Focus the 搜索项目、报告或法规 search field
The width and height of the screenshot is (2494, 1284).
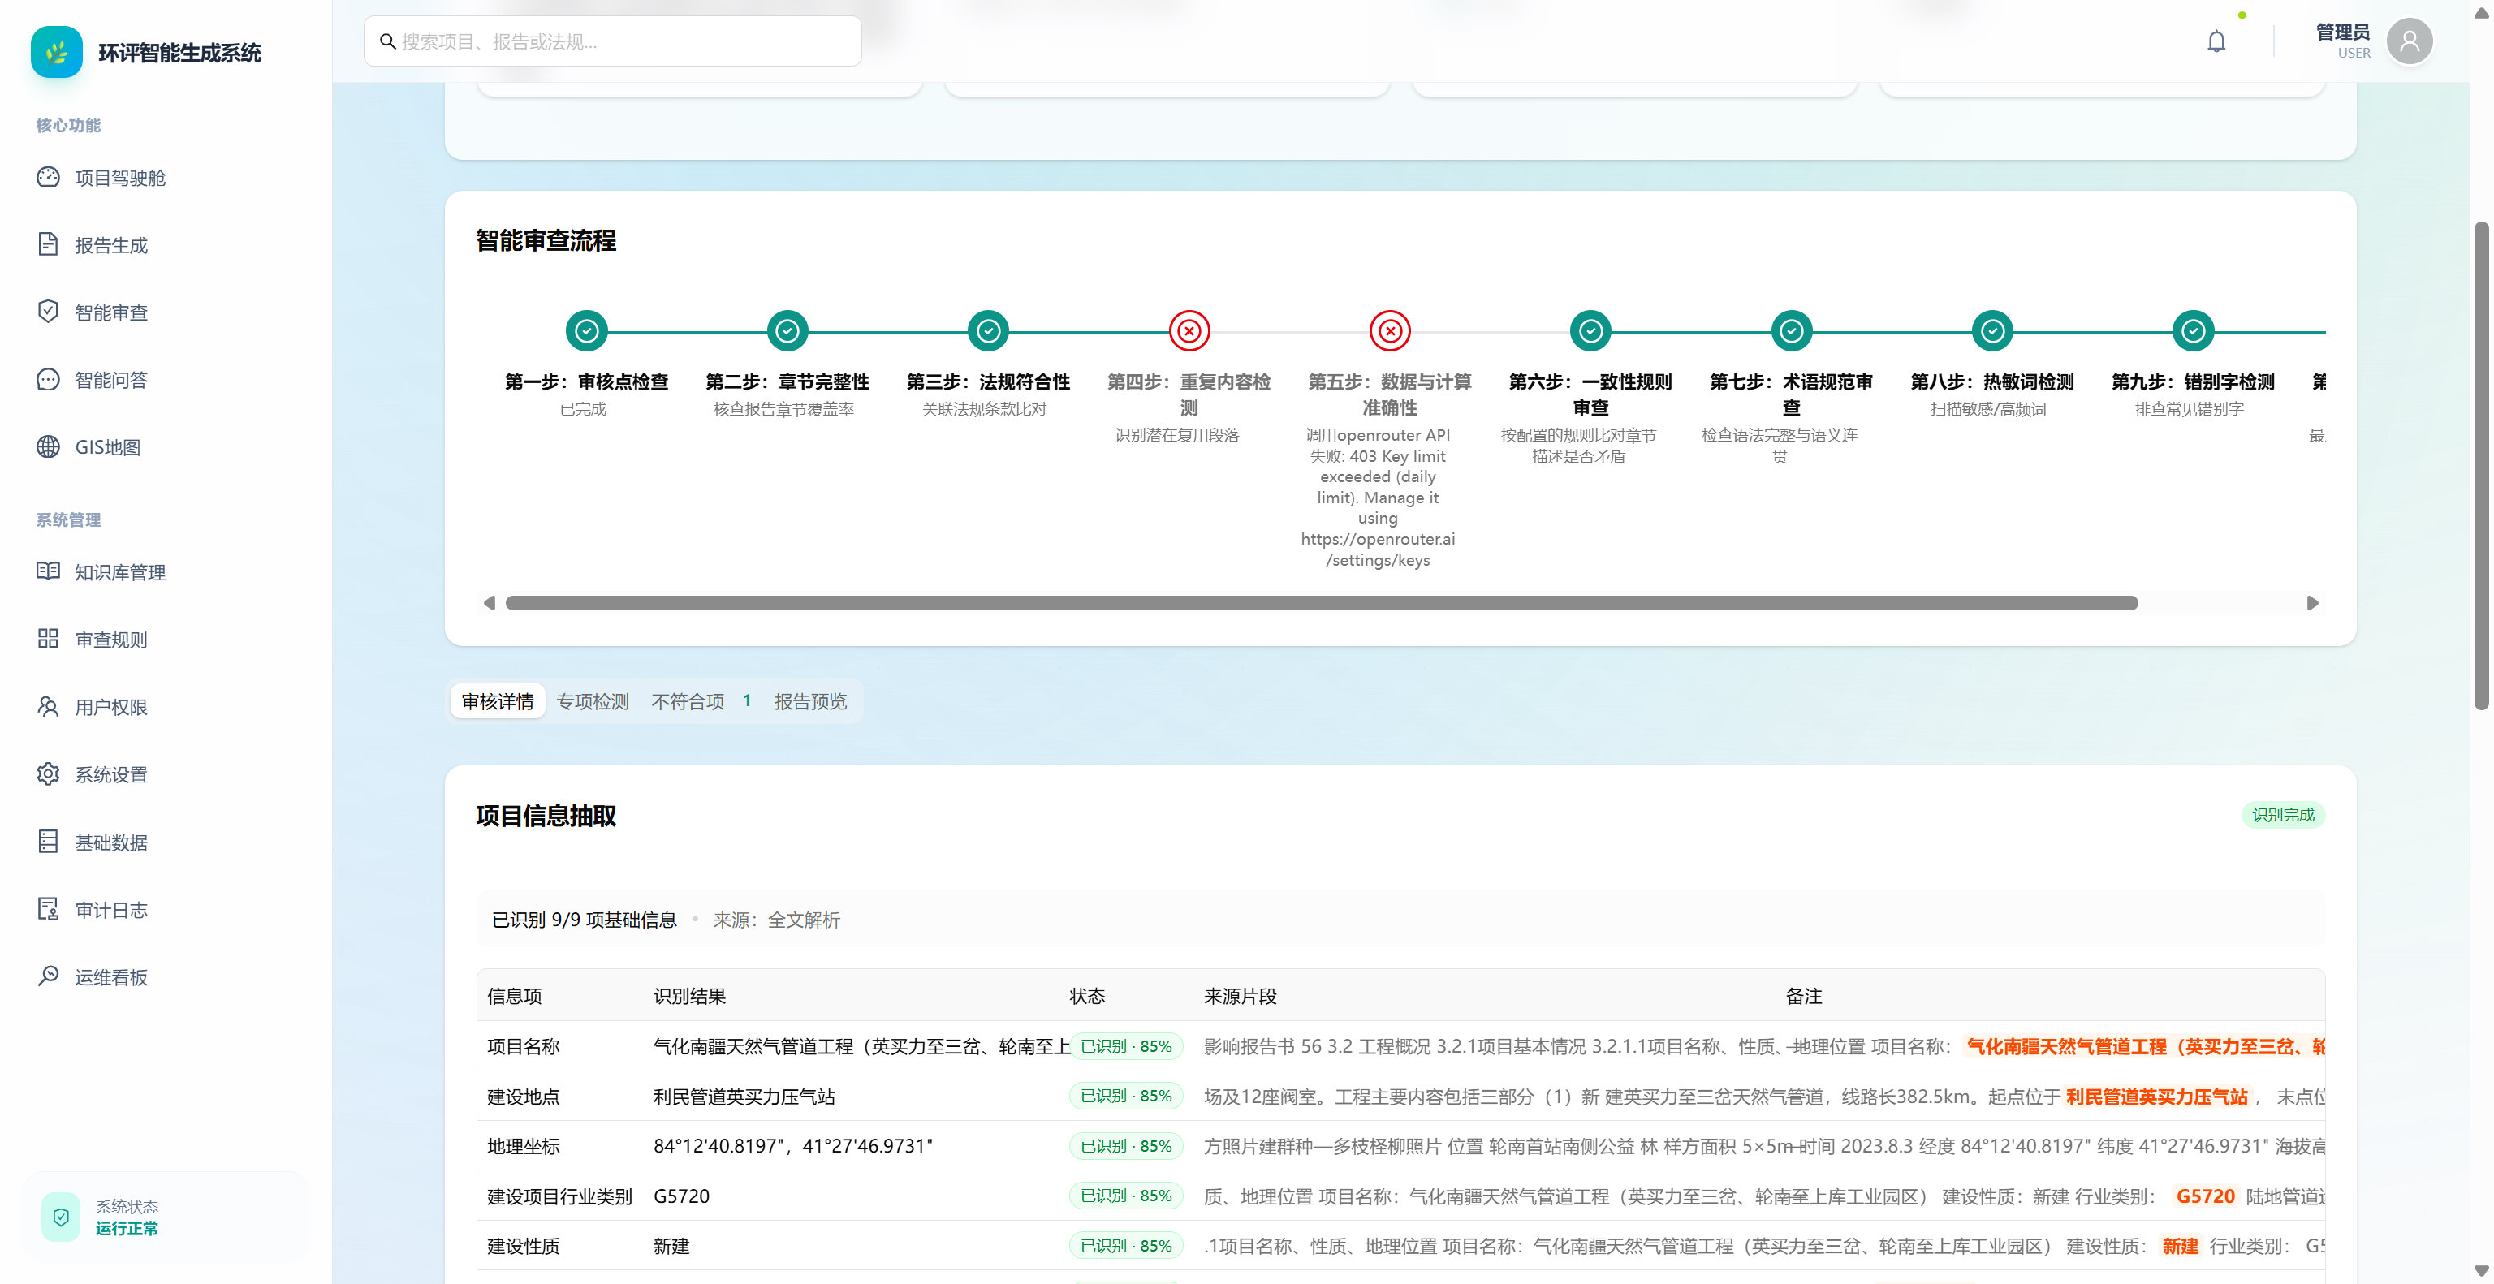[613, 41]
